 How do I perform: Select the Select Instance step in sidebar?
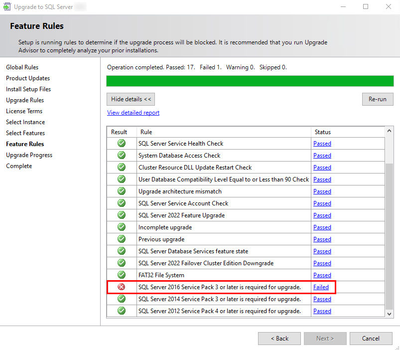[x=25, y=122]
